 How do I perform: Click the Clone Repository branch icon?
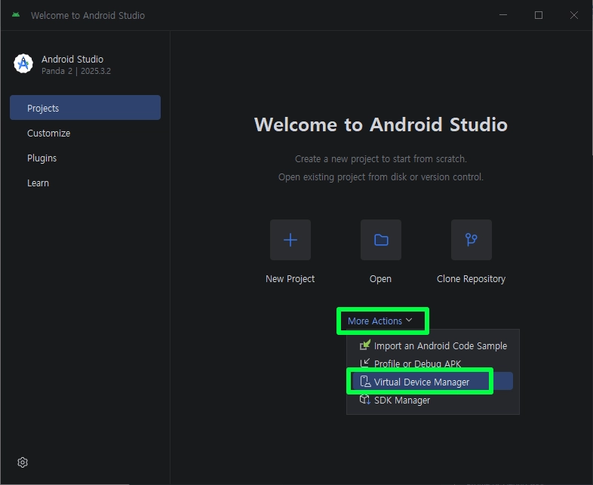(x=472, y=240)
